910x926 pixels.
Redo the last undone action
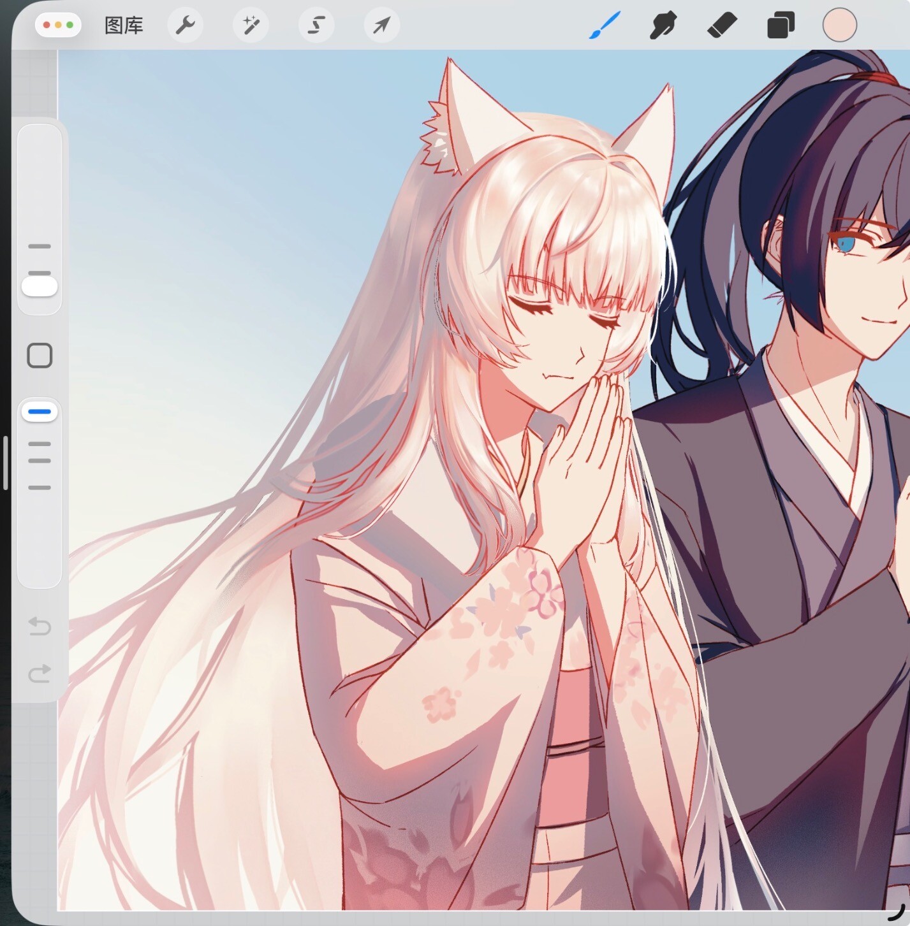pos(40,673)
